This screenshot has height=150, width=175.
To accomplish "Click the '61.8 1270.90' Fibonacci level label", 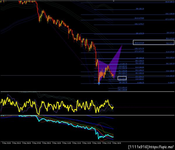I will click(170, 52).
